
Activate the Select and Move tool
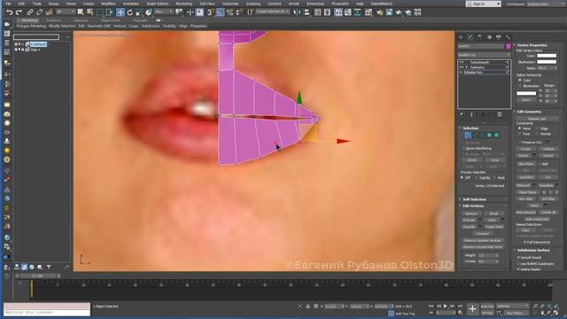point(120,12)
